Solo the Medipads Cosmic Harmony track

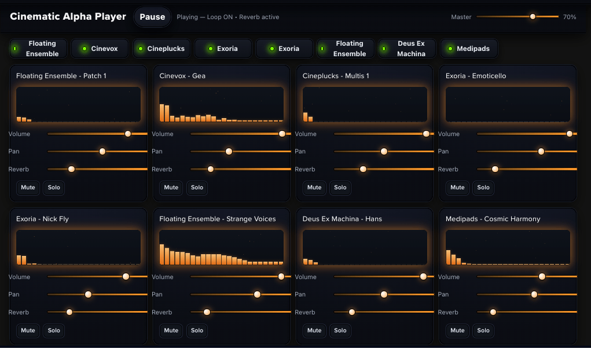coord(483,331)
